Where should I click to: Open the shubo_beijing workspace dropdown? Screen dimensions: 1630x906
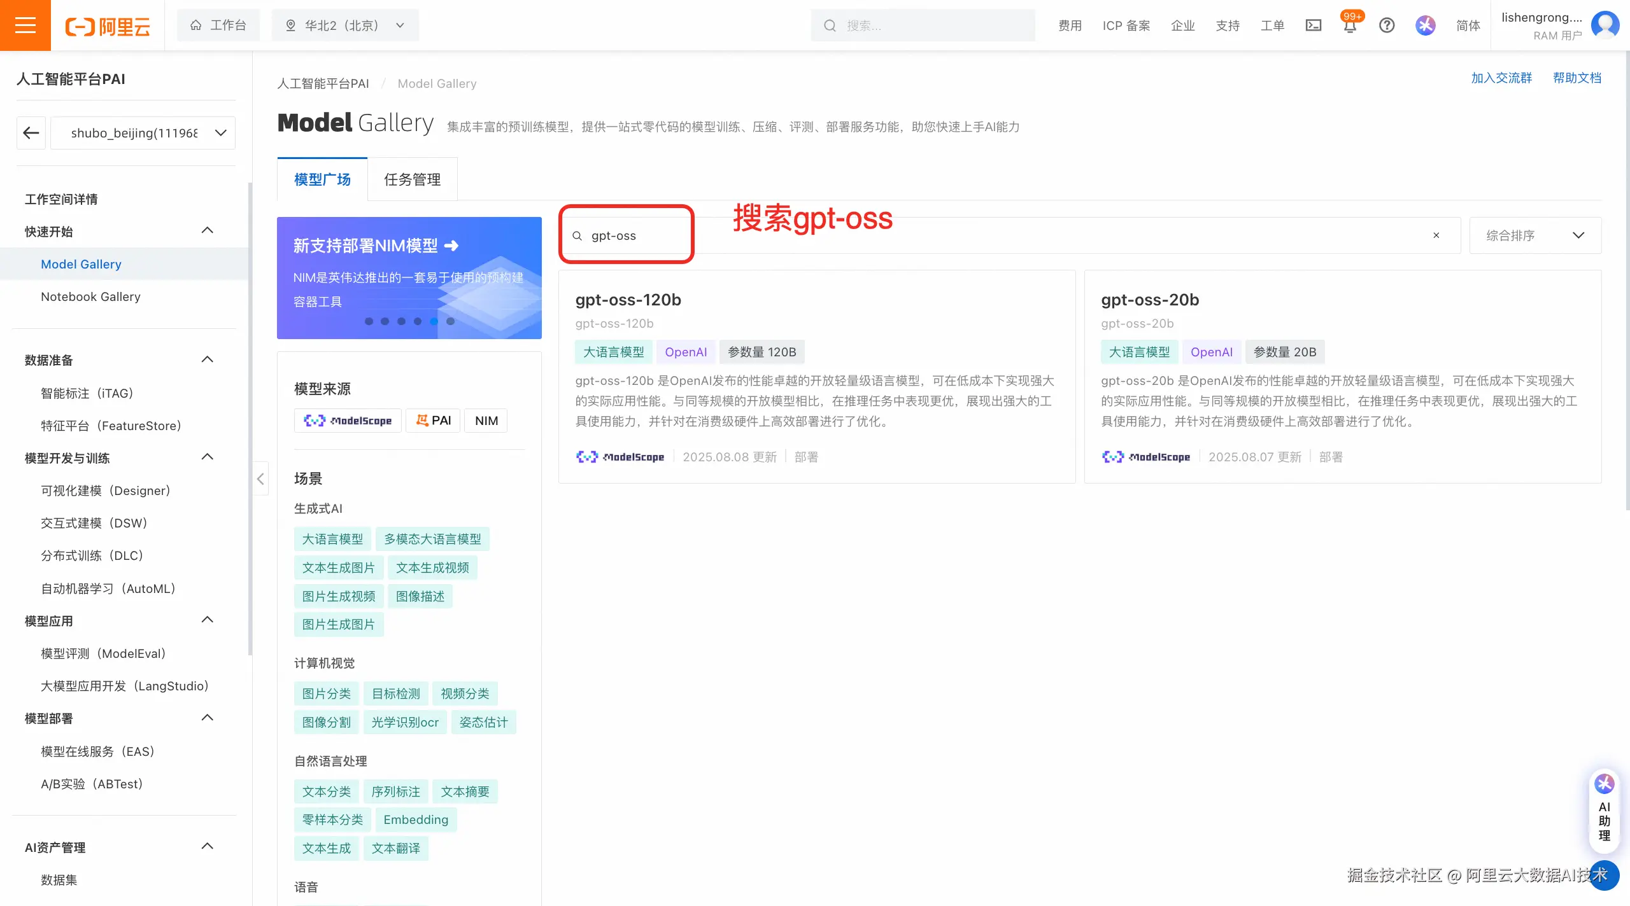click(x=143, y=133)
